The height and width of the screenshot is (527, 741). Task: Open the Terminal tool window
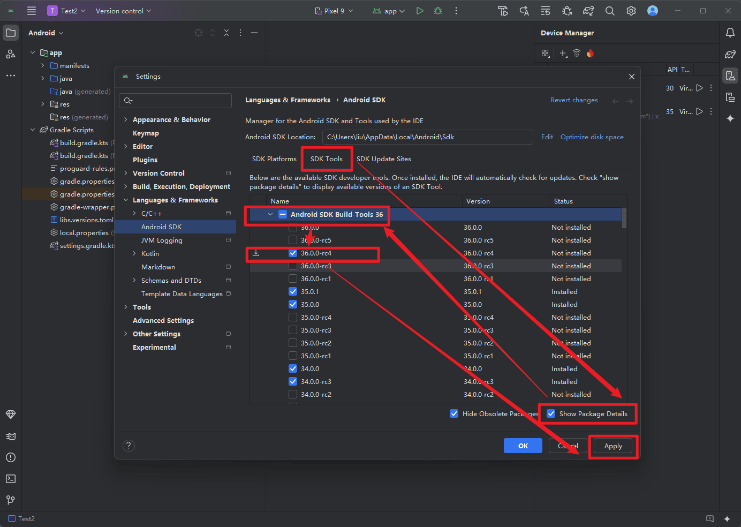(11, 479)
